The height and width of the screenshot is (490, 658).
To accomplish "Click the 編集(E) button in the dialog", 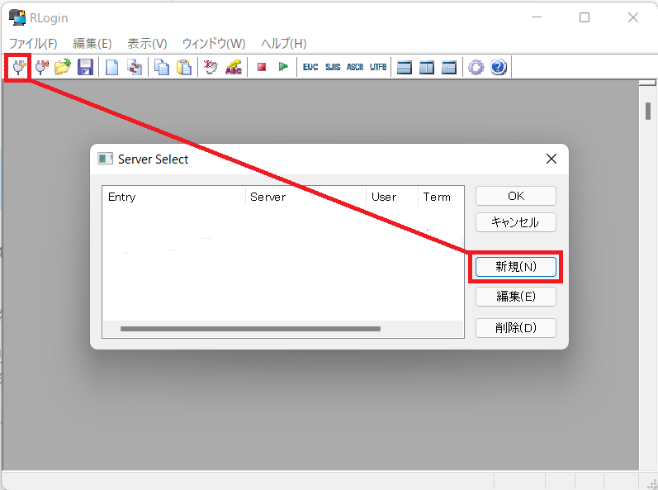I will 516,297.
